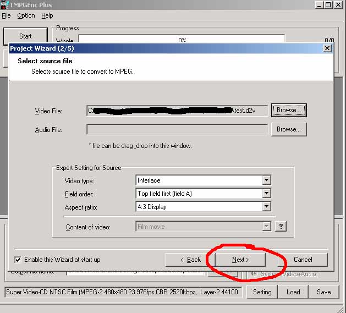This screenshot has height=313, width=346.
Task: Click the Output file name field in main window
Action: pyautogui.click(x=135, y=272)
